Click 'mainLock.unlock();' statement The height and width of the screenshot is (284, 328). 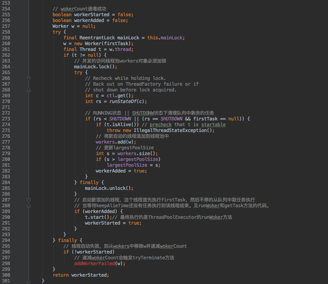109,188
